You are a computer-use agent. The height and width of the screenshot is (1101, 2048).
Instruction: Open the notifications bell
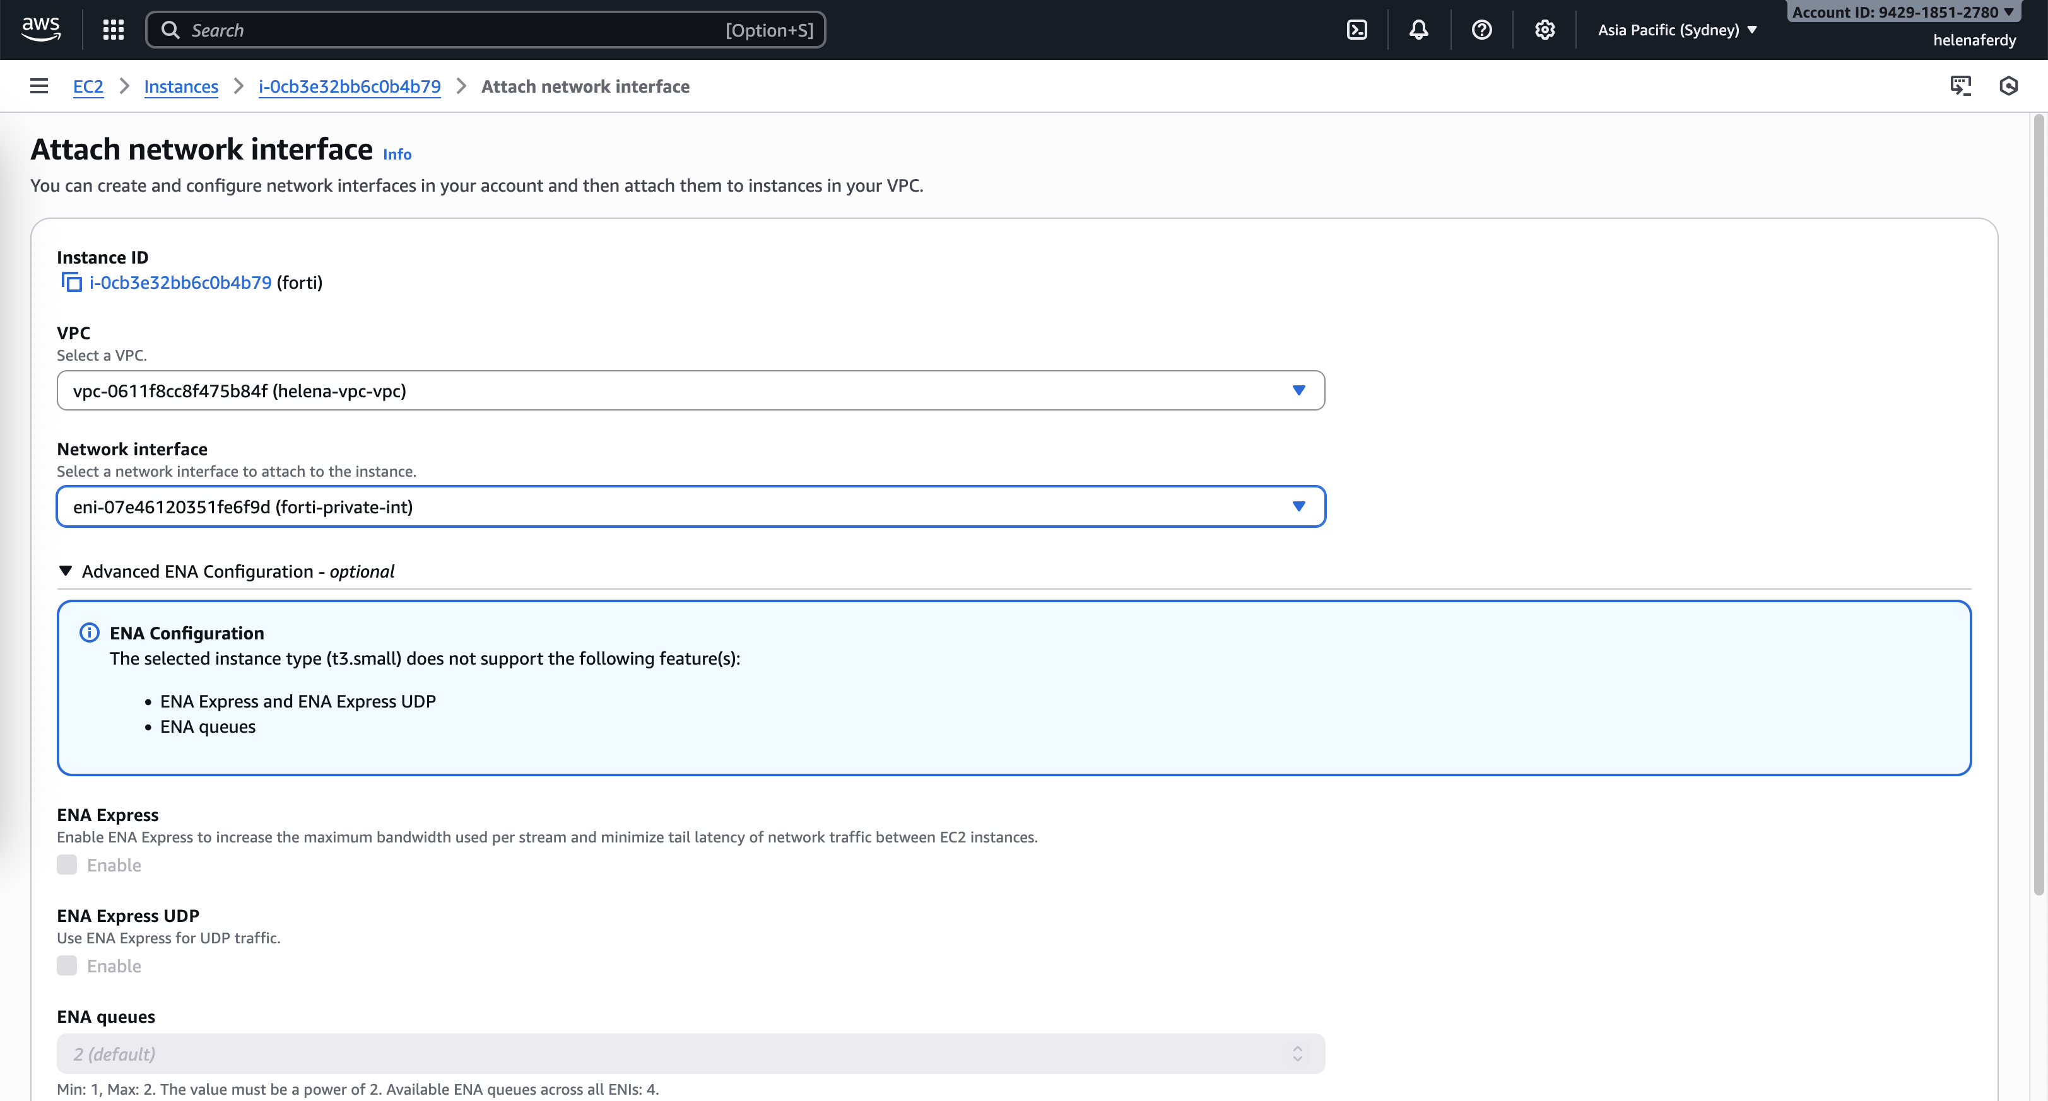point(1418,30)
